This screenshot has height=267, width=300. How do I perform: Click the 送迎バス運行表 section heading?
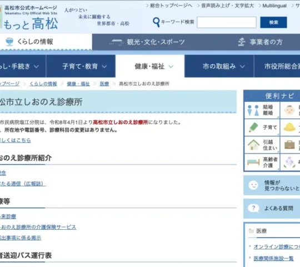pyautogui.click(x=26, y=255)
